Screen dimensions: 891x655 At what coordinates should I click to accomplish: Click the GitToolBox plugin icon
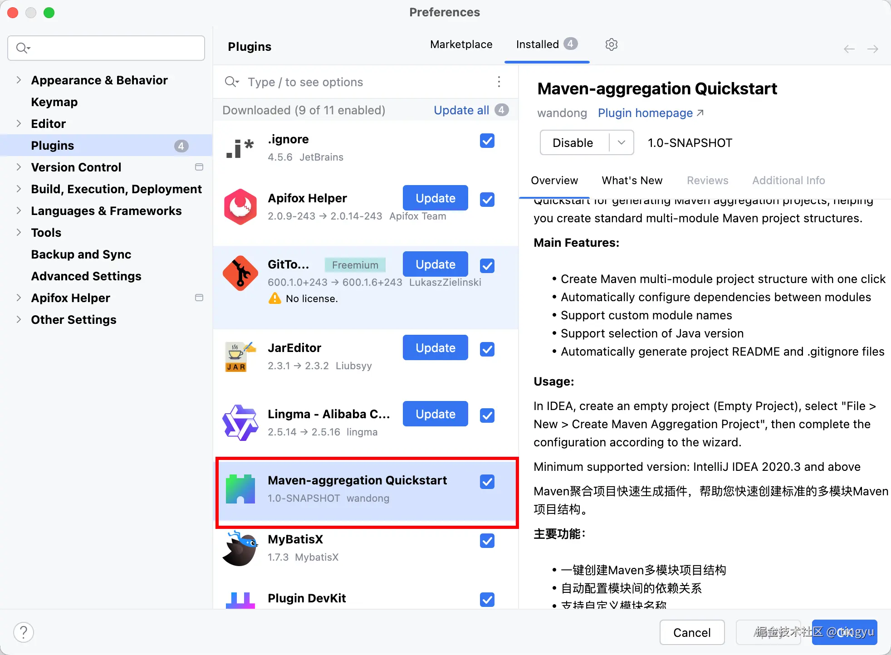tap(240, 273)
